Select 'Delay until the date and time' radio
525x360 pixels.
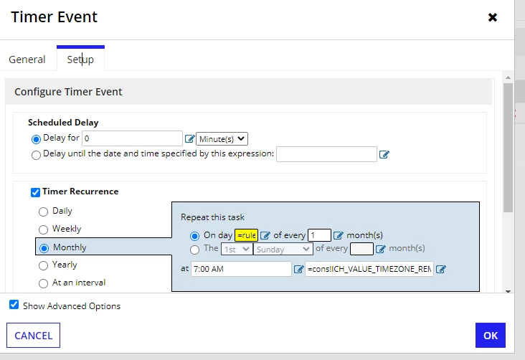[x=36, y=155]
